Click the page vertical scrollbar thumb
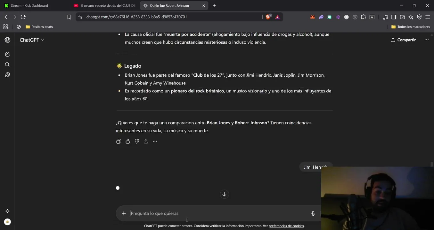 tap(432, 164)
